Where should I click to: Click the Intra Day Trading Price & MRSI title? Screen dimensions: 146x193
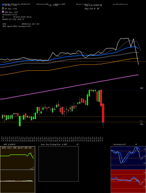60,144
